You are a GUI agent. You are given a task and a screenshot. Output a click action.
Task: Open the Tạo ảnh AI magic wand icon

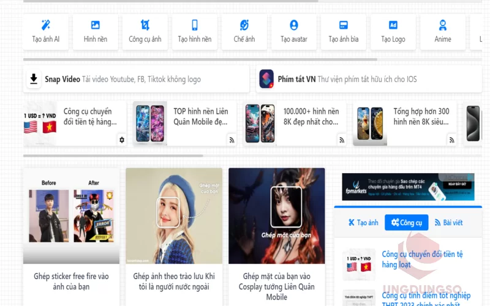coord(45,25)
